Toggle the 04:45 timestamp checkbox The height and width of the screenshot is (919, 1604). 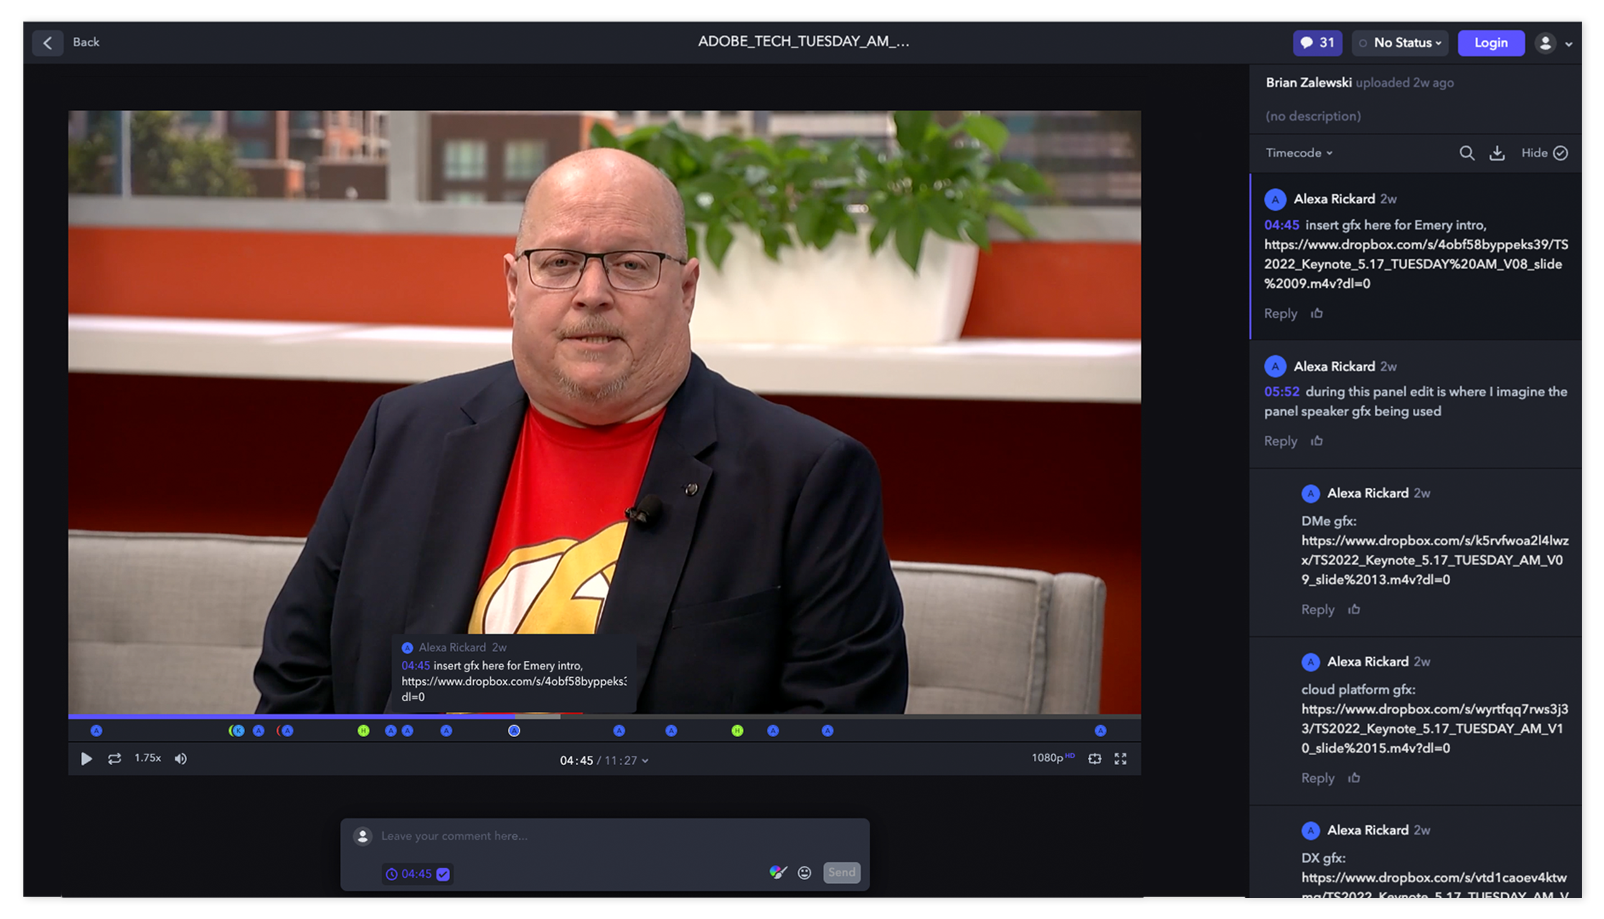(443, 874)
